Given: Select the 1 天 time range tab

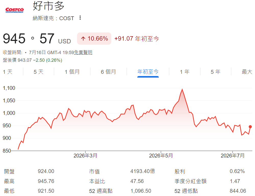Looking at the screenshot, I should [x=8, y=72].
